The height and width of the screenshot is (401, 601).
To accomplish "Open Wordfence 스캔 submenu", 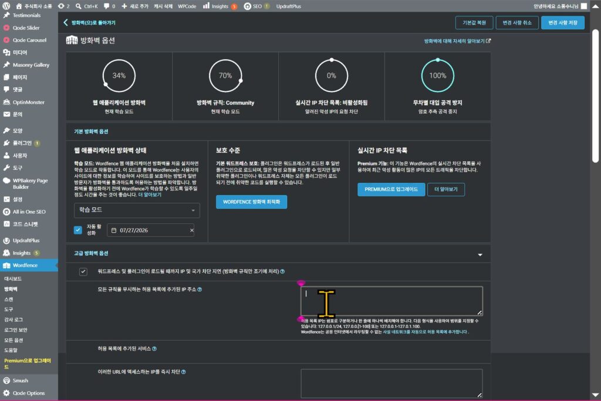I will [8, 299].
